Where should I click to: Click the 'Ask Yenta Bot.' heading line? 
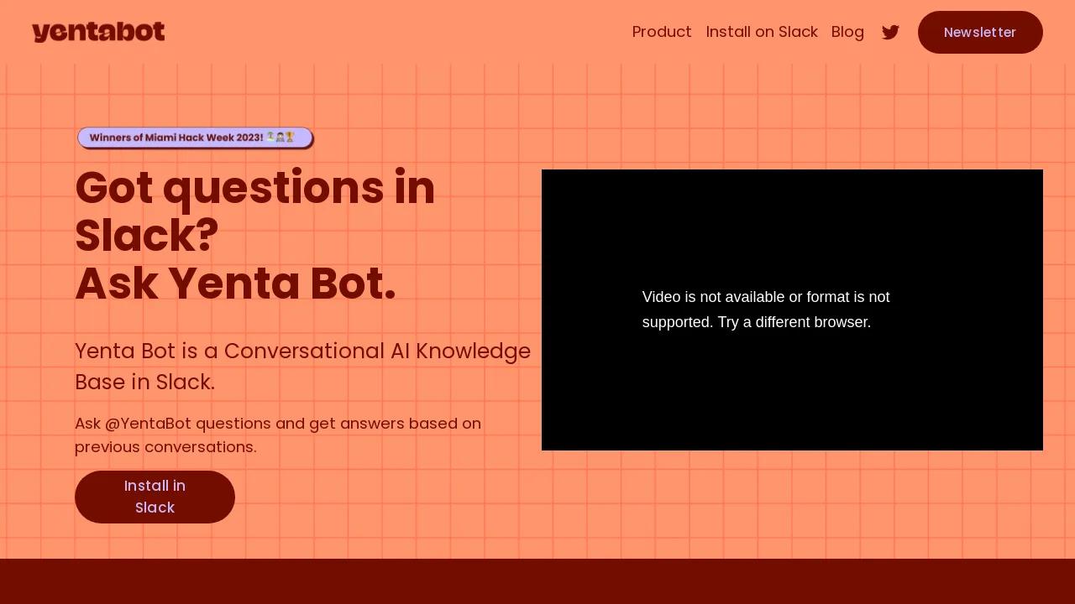pos(235,284)
